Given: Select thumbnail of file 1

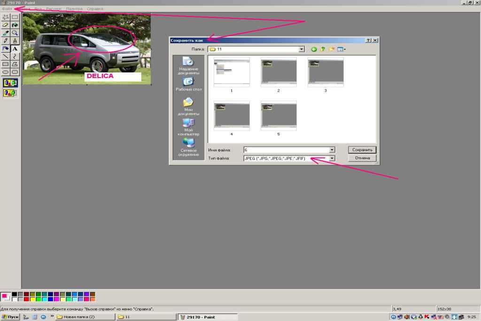Looking at the screenshot, I should click(232, 72).
